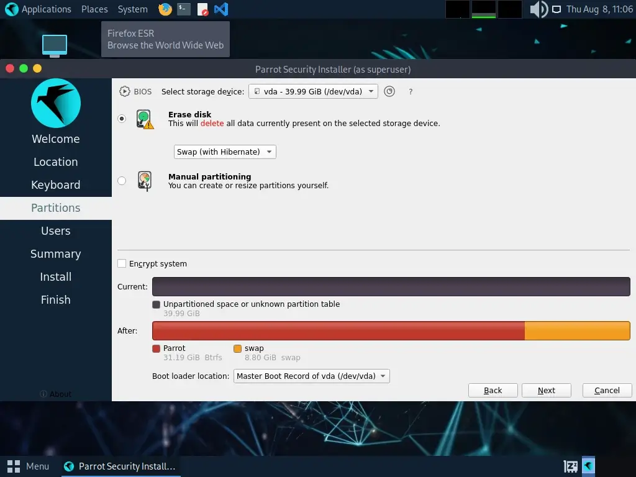The image size is (636, 477).
Task: Select the Erase disk radio option
Action: 122,119
